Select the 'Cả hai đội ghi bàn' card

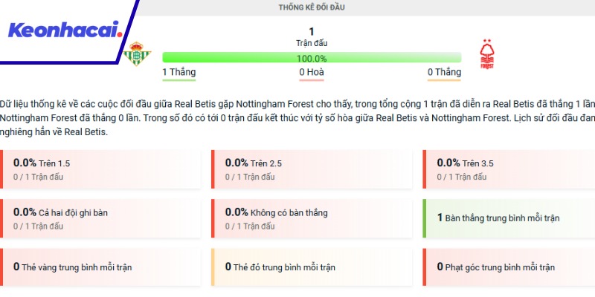coord(100,218)
